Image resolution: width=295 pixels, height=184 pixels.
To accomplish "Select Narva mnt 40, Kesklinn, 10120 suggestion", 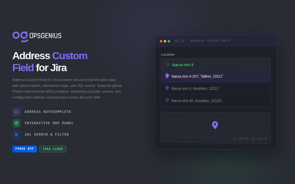I will click(216, 101).
